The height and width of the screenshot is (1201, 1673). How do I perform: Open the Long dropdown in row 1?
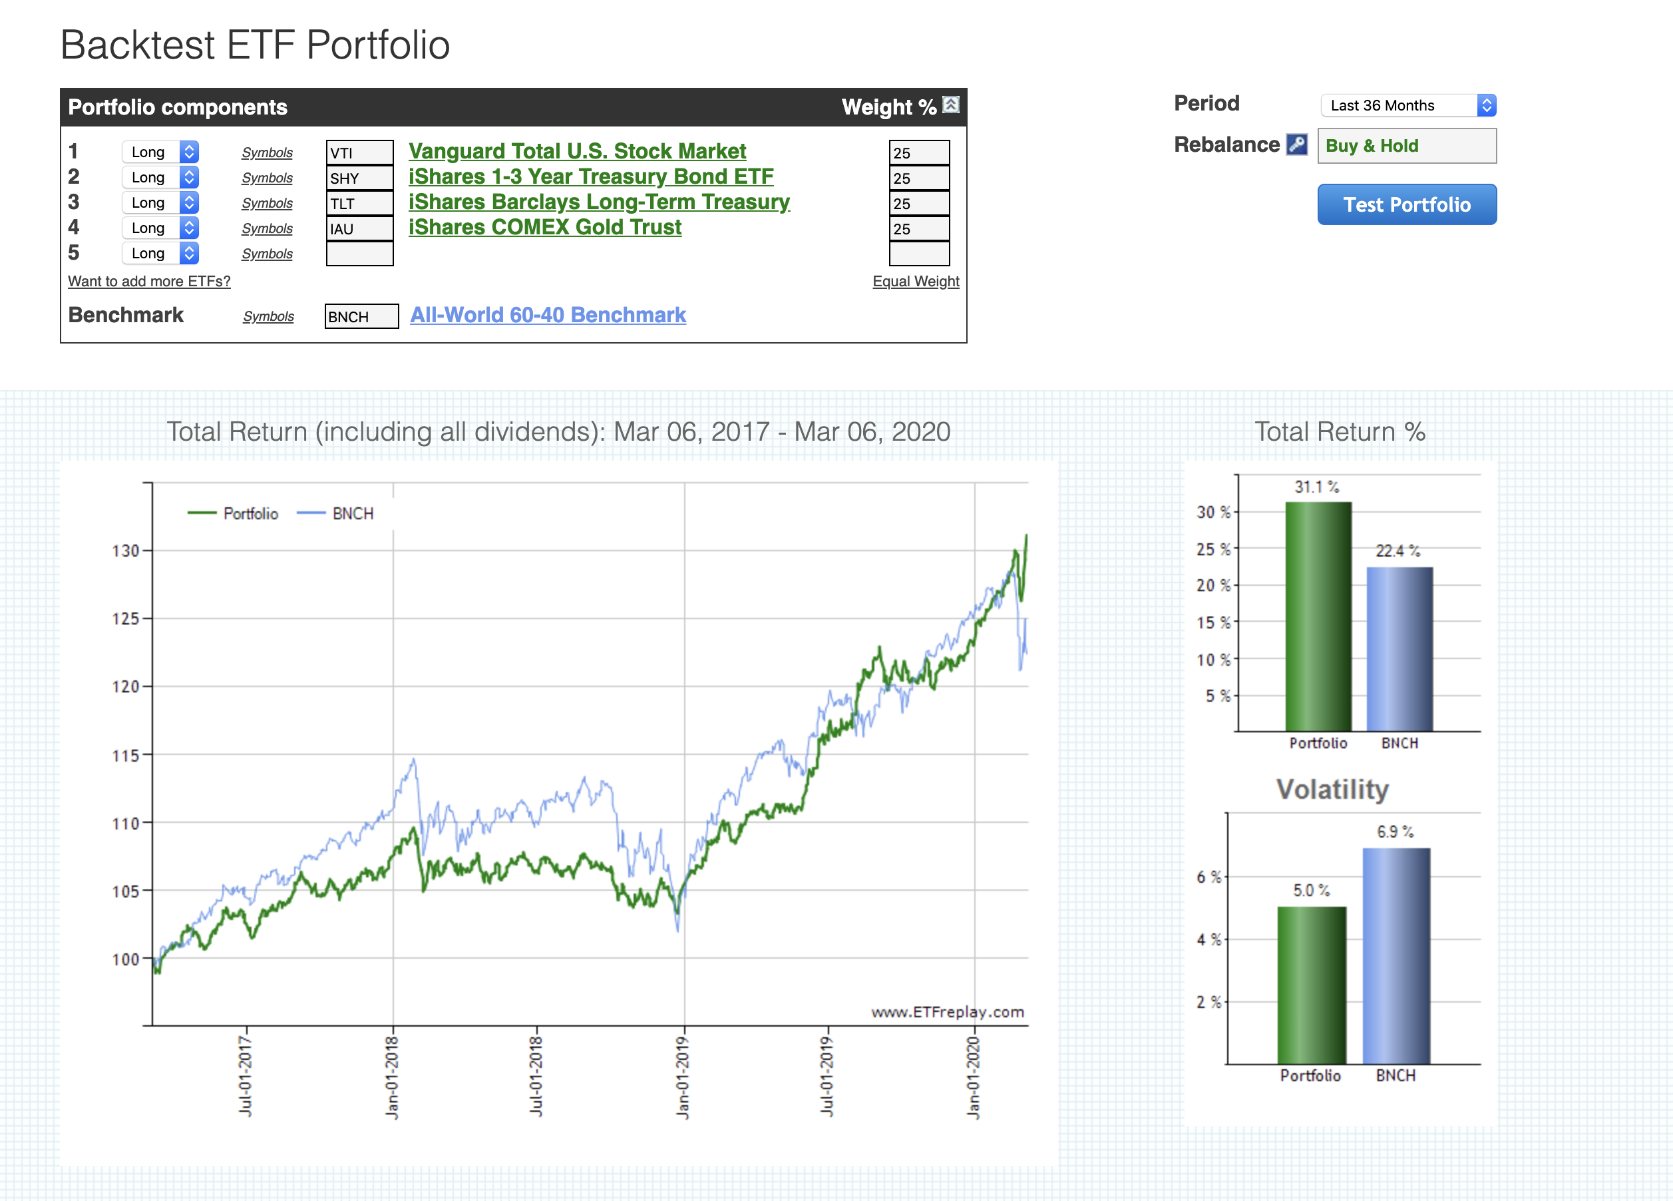click(160, 152)
